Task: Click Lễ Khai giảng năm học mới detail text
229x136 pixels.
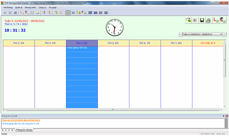Action: coord(20,124)
